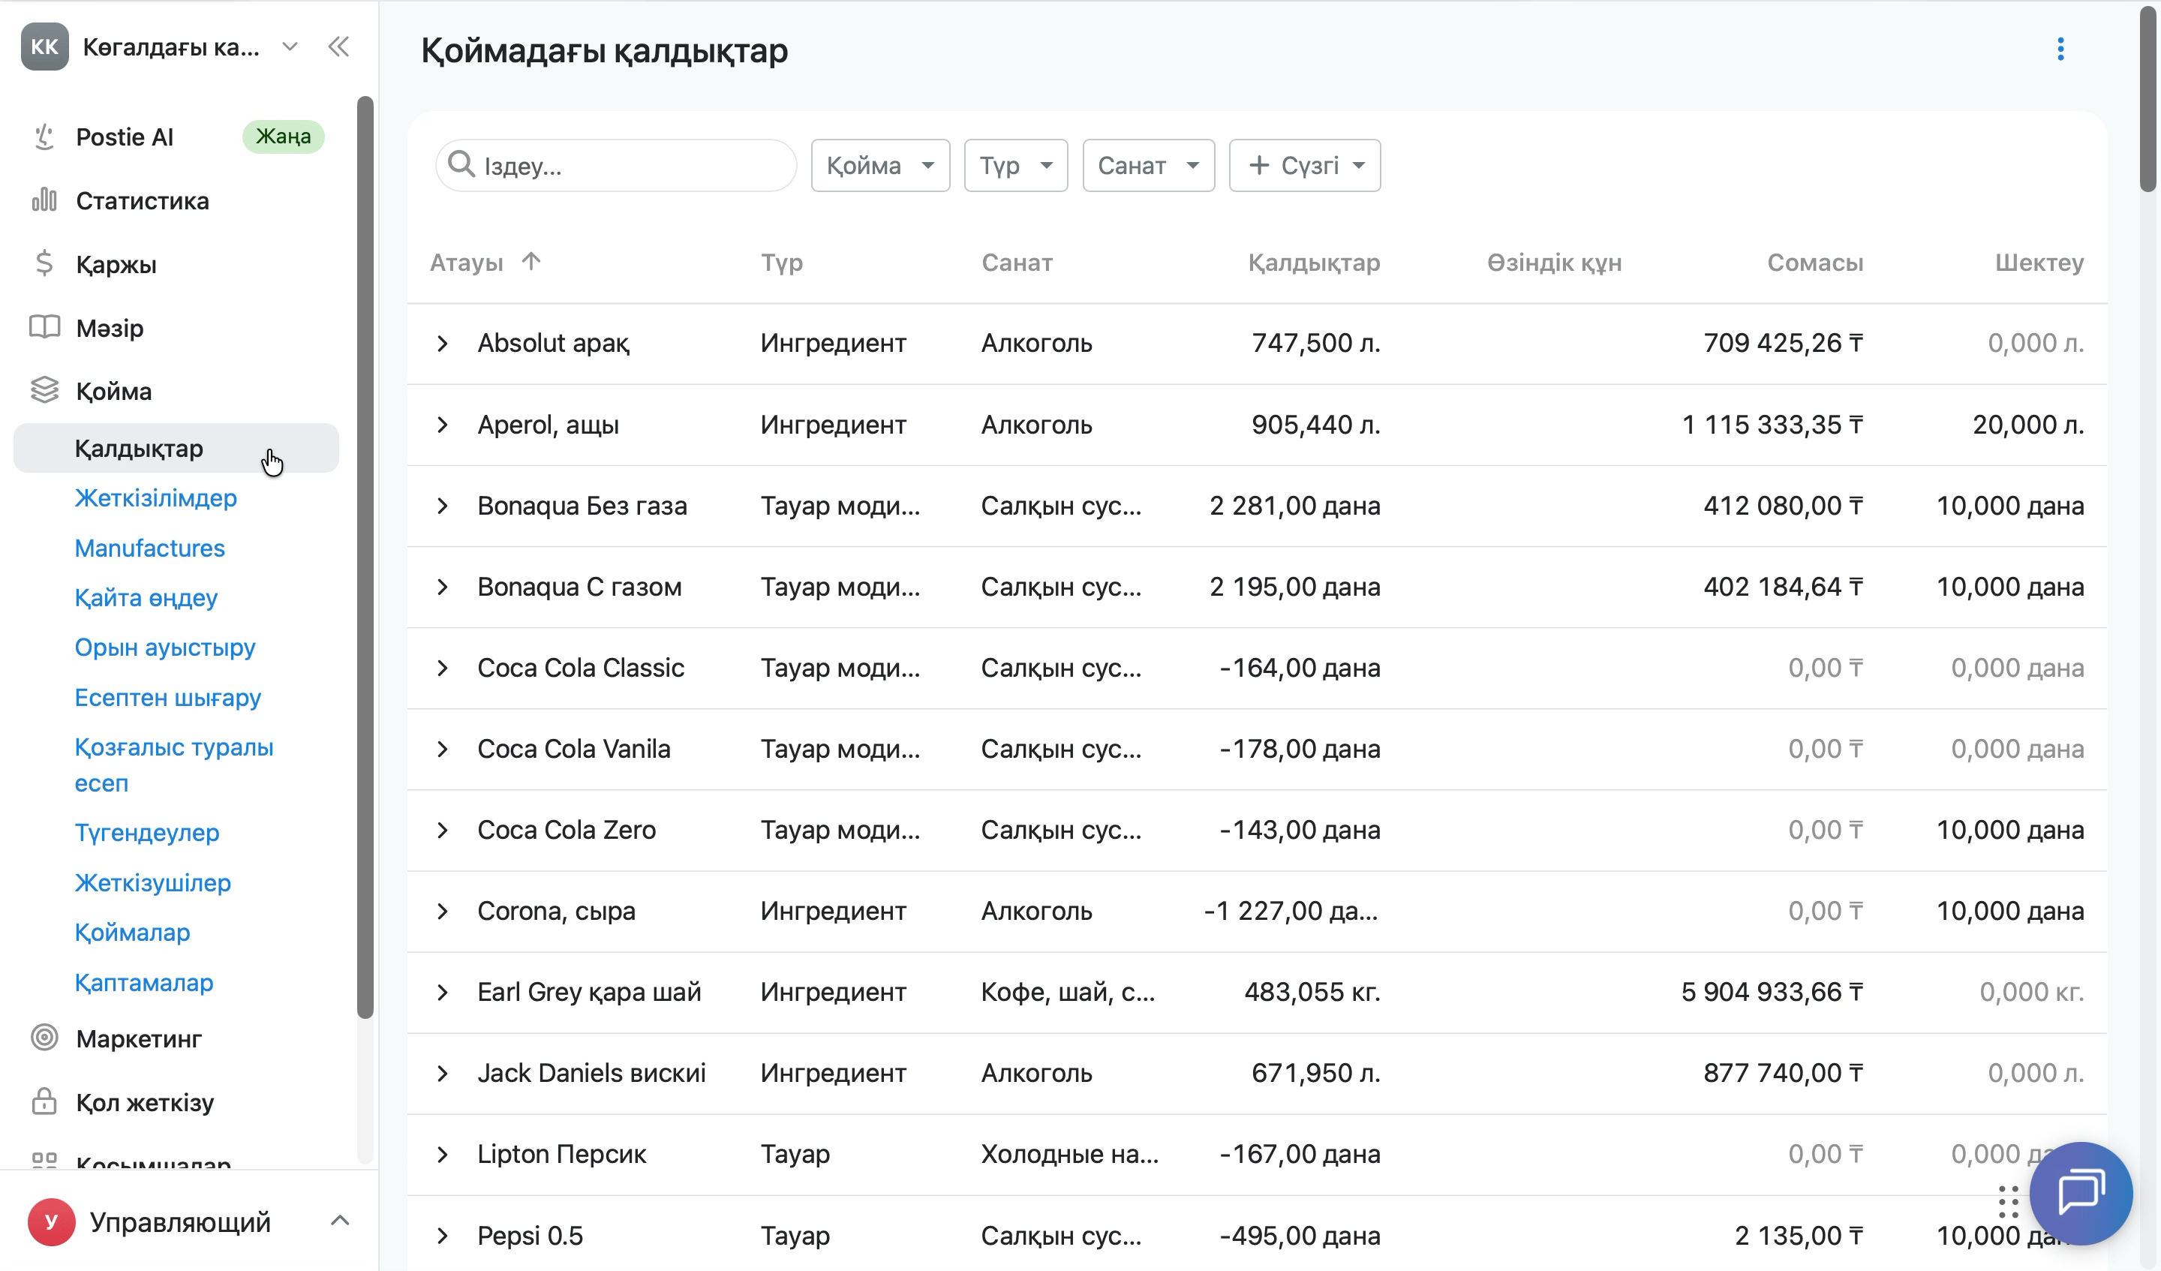
Task: Expand the Absolut арақ row
Action: click(443, 344)
